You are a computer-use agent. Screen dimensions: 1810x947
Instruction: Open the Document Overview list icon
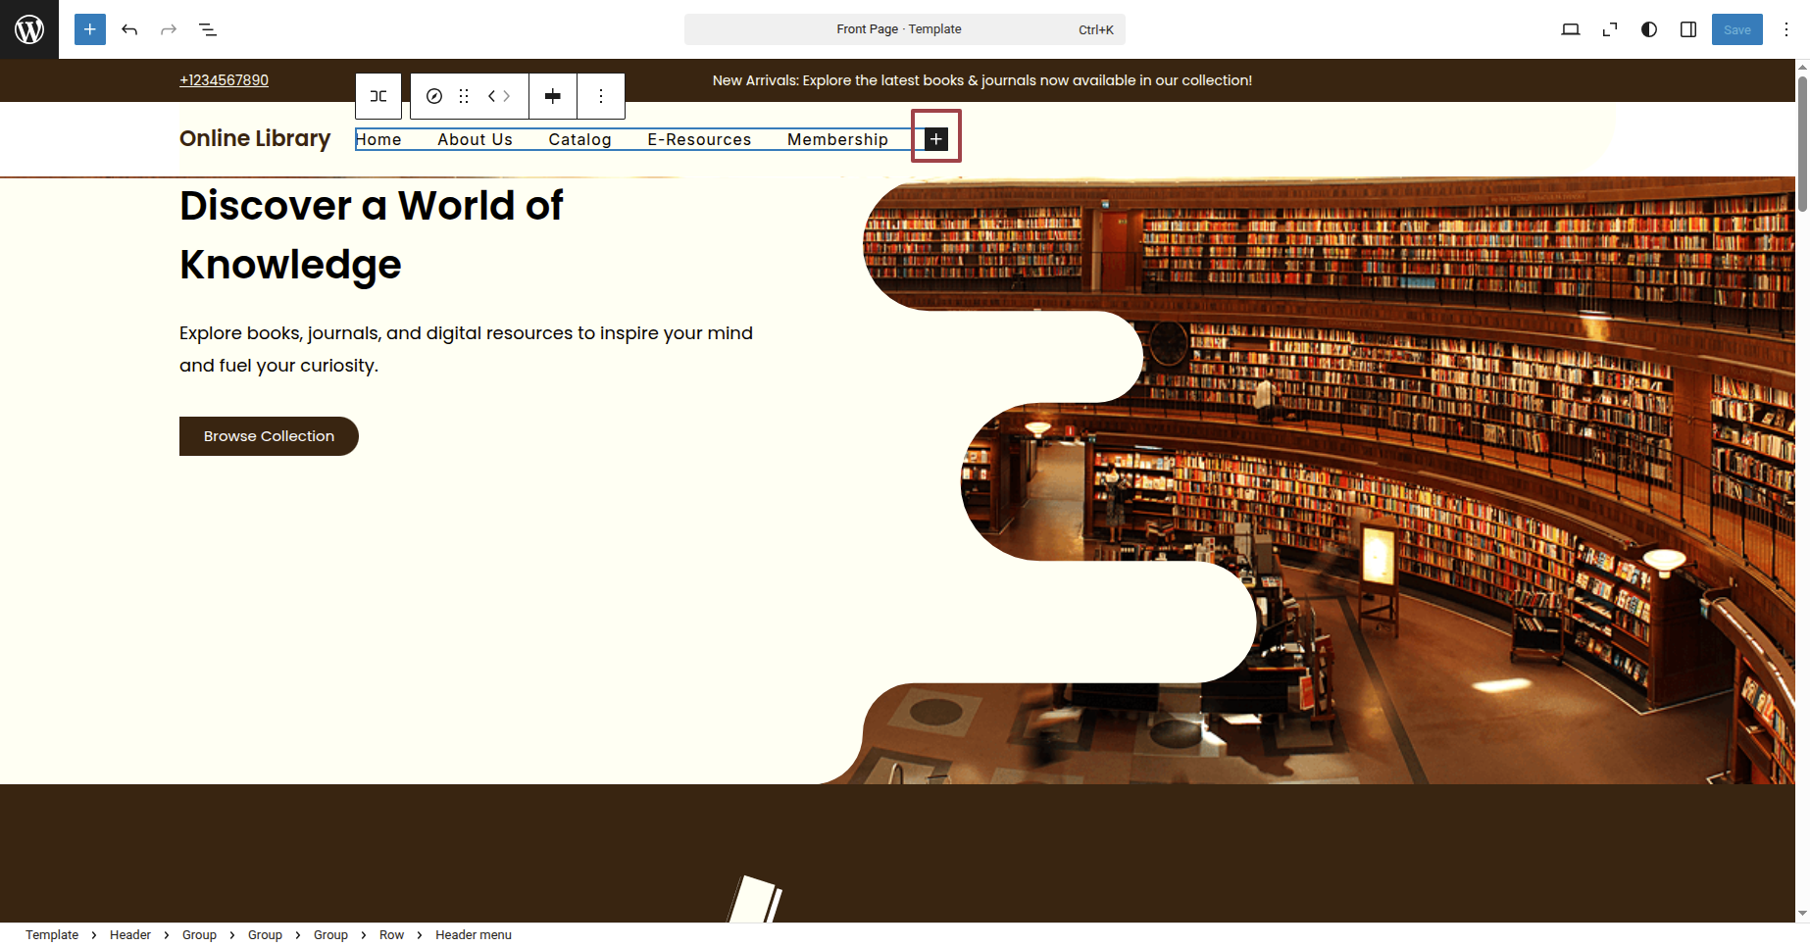point(208,29)
